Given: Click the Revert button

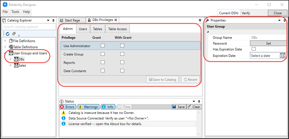Looking at the screenshot, I should (x=190, y=80).
